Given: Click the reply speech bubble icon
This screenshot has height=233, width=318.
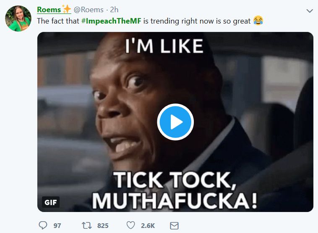Looking at the screenshot, I should 43,226.
